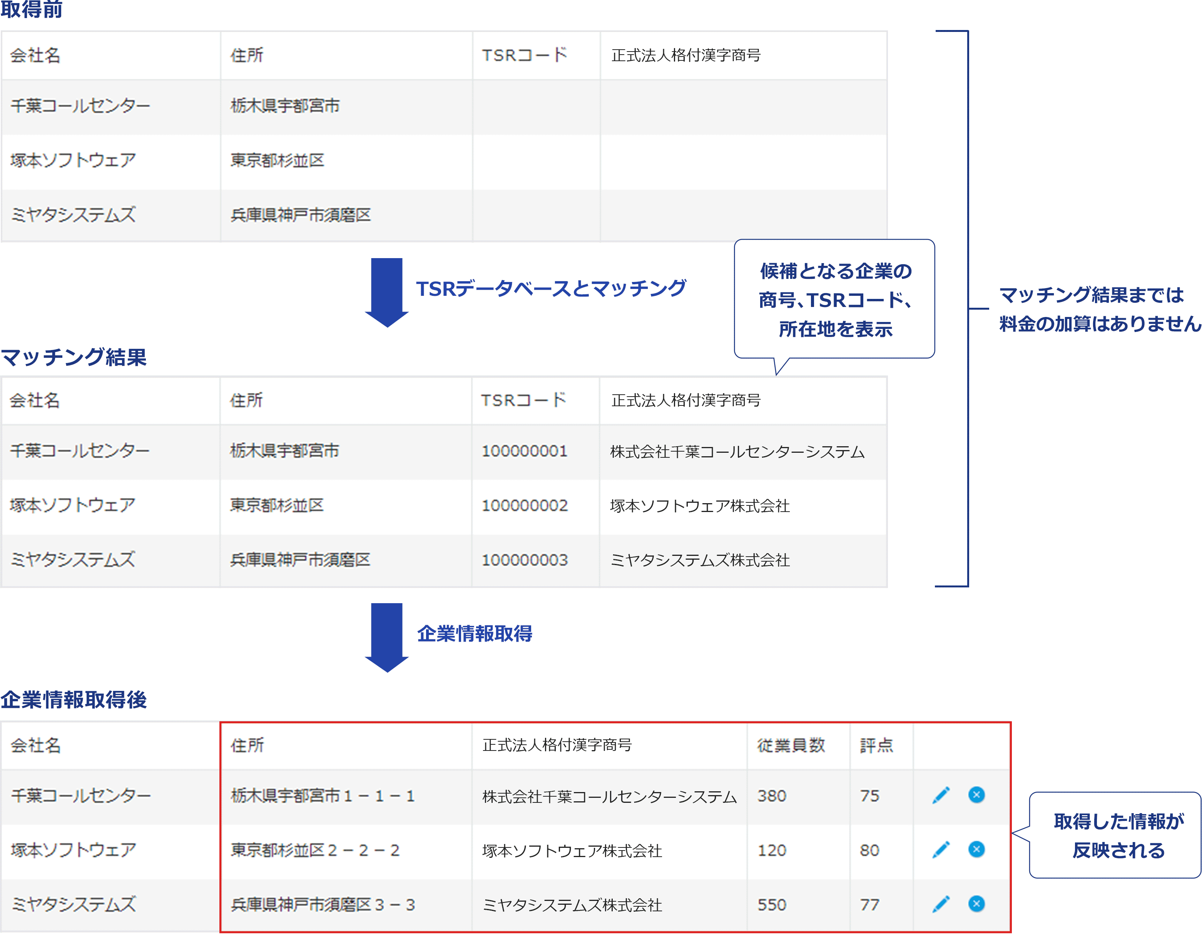The height and width of the screenshot is (934, 1202).
Task: Click the マッチング結果 heading
Action: (74, 357)
